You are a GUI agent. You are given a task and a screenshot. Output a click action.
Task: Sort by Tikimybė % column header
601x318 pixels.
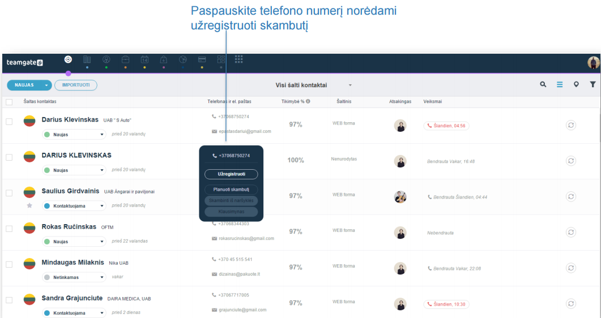pyautogui.click(x=293, y=101)
